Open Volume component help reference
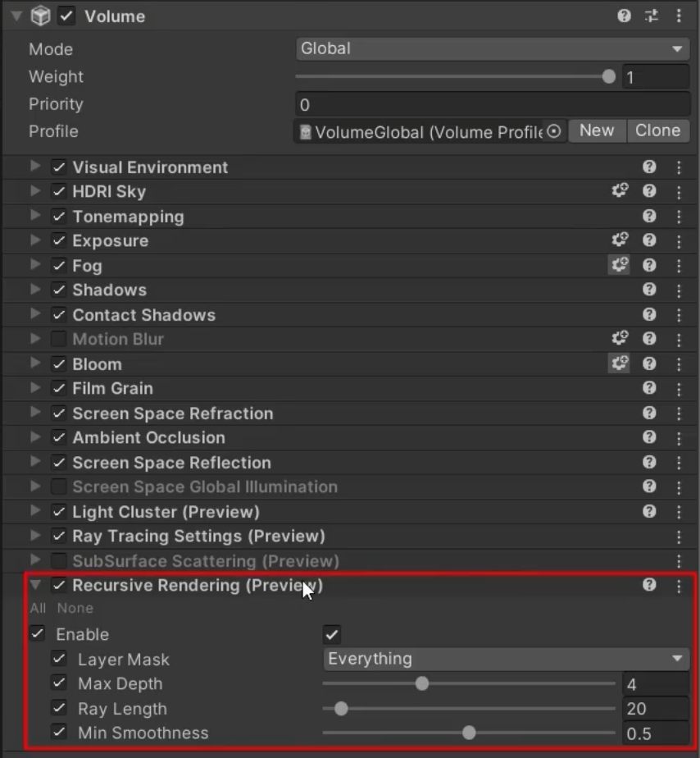This screenshot has width=700, height=758. (x=624, y=16)
